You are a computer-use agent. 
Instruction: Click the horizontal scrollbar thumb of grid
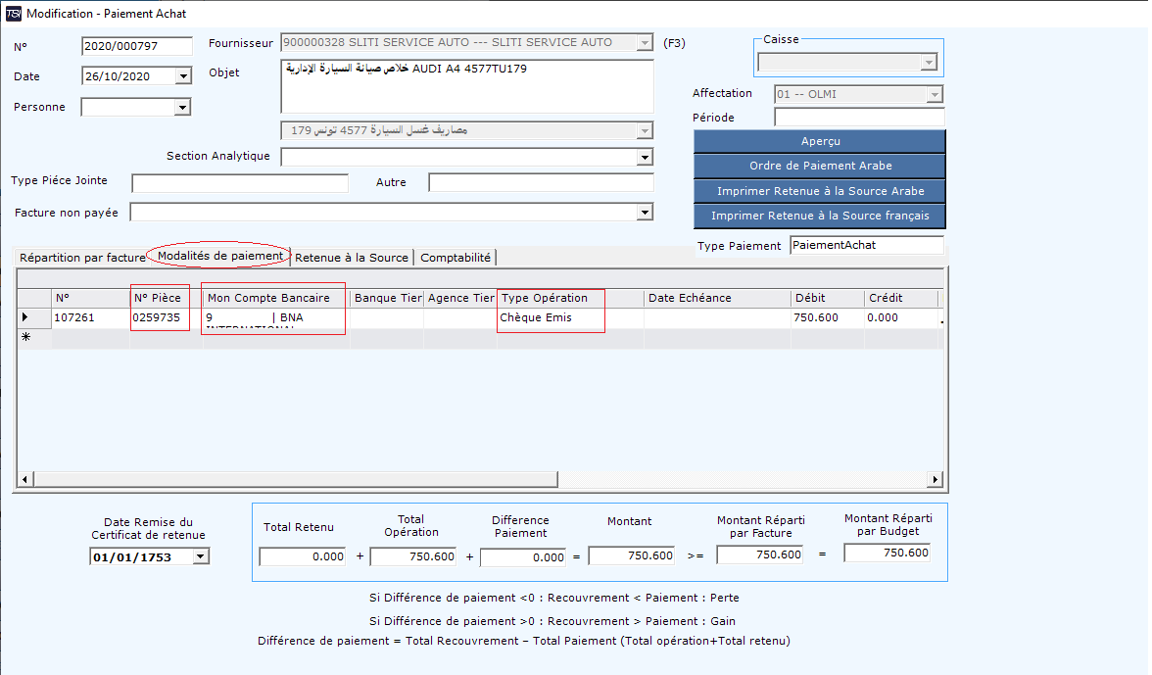[x=296, y=480]
